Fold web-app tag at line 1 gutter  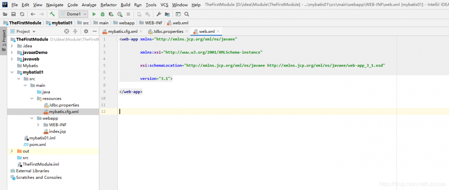click(x=118, y=39)
